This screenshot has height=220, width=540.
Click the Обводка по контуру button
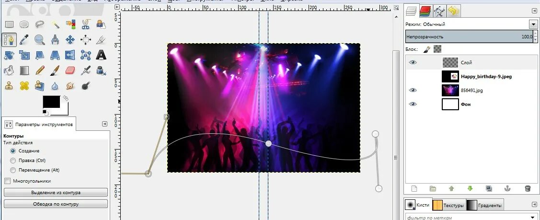click(56, 204)
